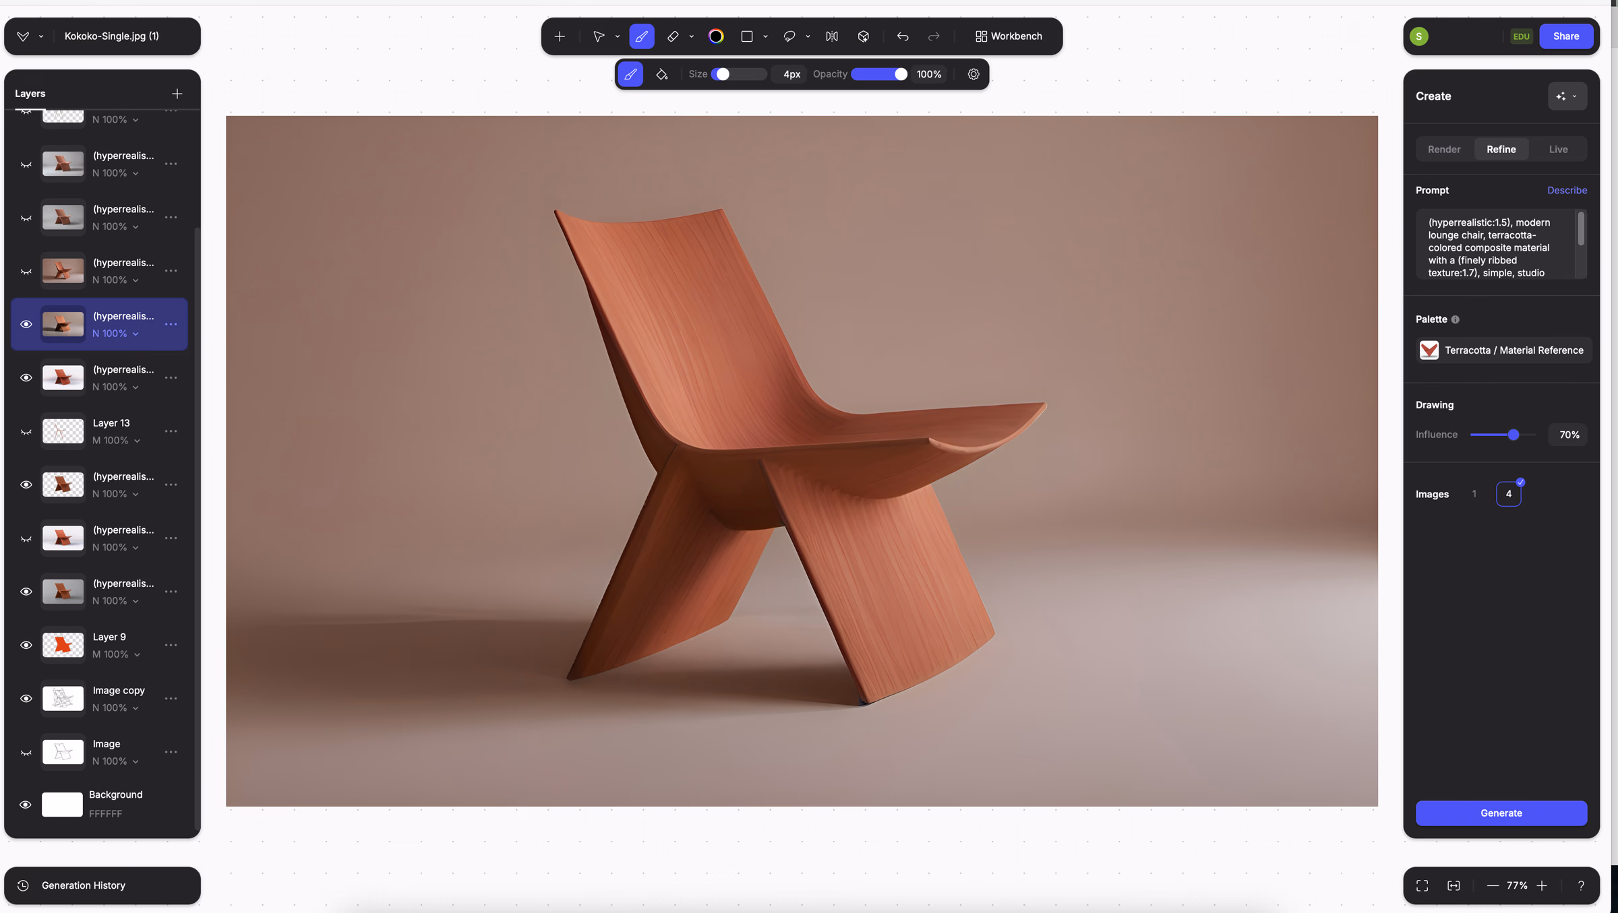Click the fit-to-screen fullscreen icon
Viewport: 1618px width, 913px height.
[1422, 885]
